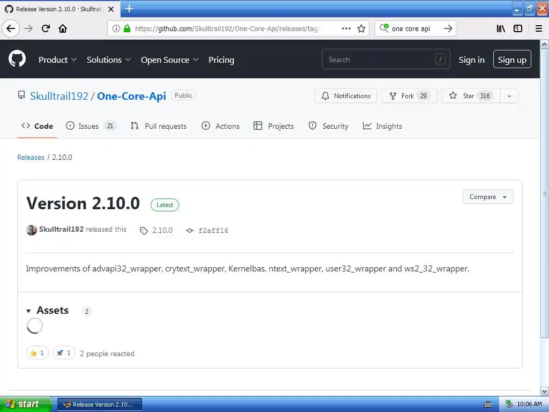The image size is (549, 412).
Task: Show site information icon in address bar
Action: click(x=116, y=29)
